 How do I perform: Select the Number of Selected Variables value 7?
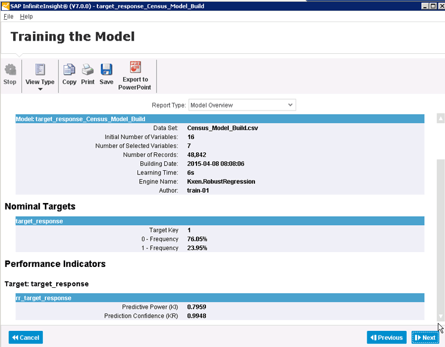189,146
